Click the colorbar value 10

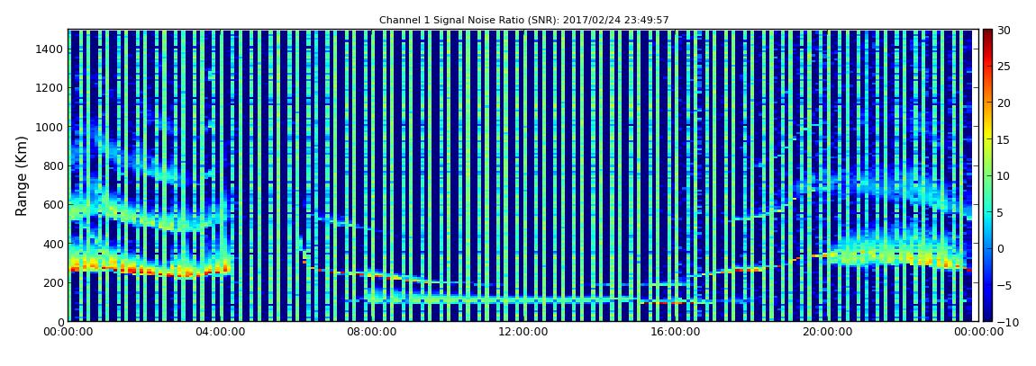click(1004, 176)
